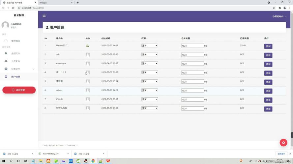Open permission dropdown for row ID 4
293x164 pixels.
(x=150, y=72)
